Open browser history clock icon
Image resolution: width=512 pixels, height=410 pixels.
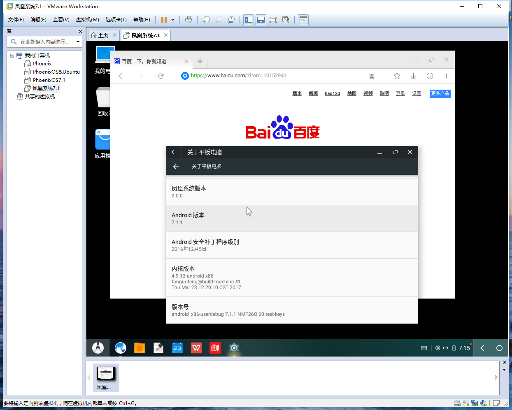(430, 76)
